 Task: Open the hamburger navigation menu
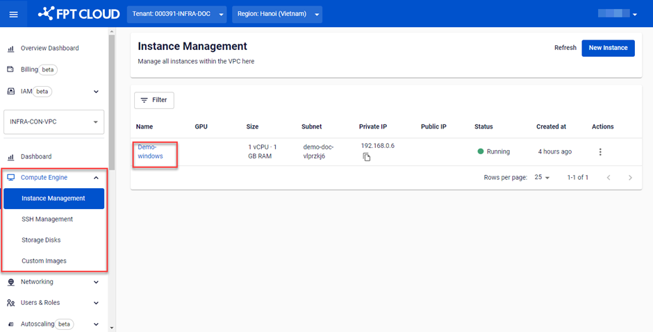[x=13, y=14]
